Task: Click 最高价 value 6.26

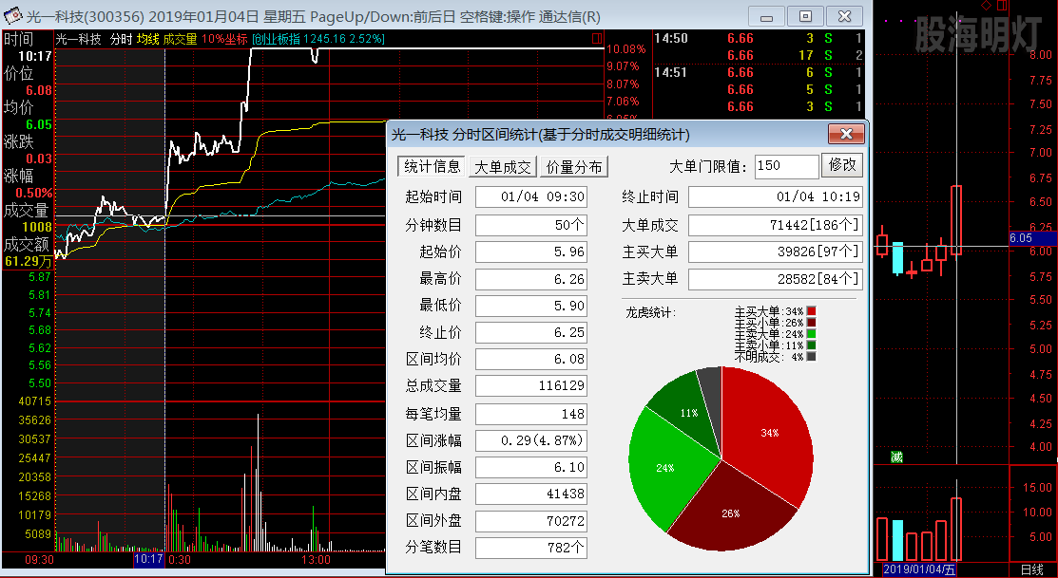Action: [531, 279]
